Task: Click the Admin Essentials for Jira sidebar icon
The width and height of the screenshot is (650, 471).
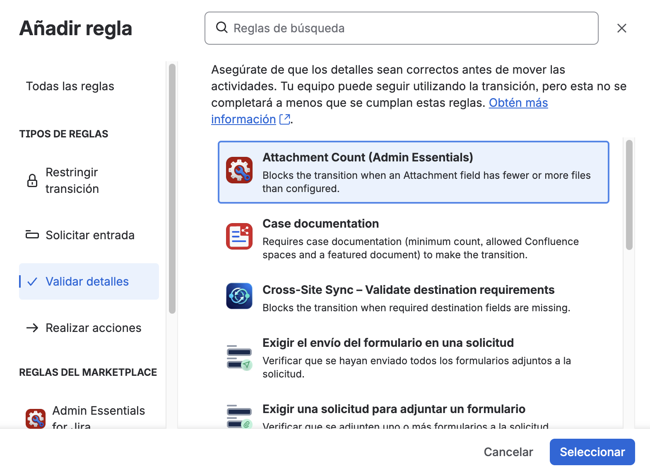Action: click(x=36, y=418)
